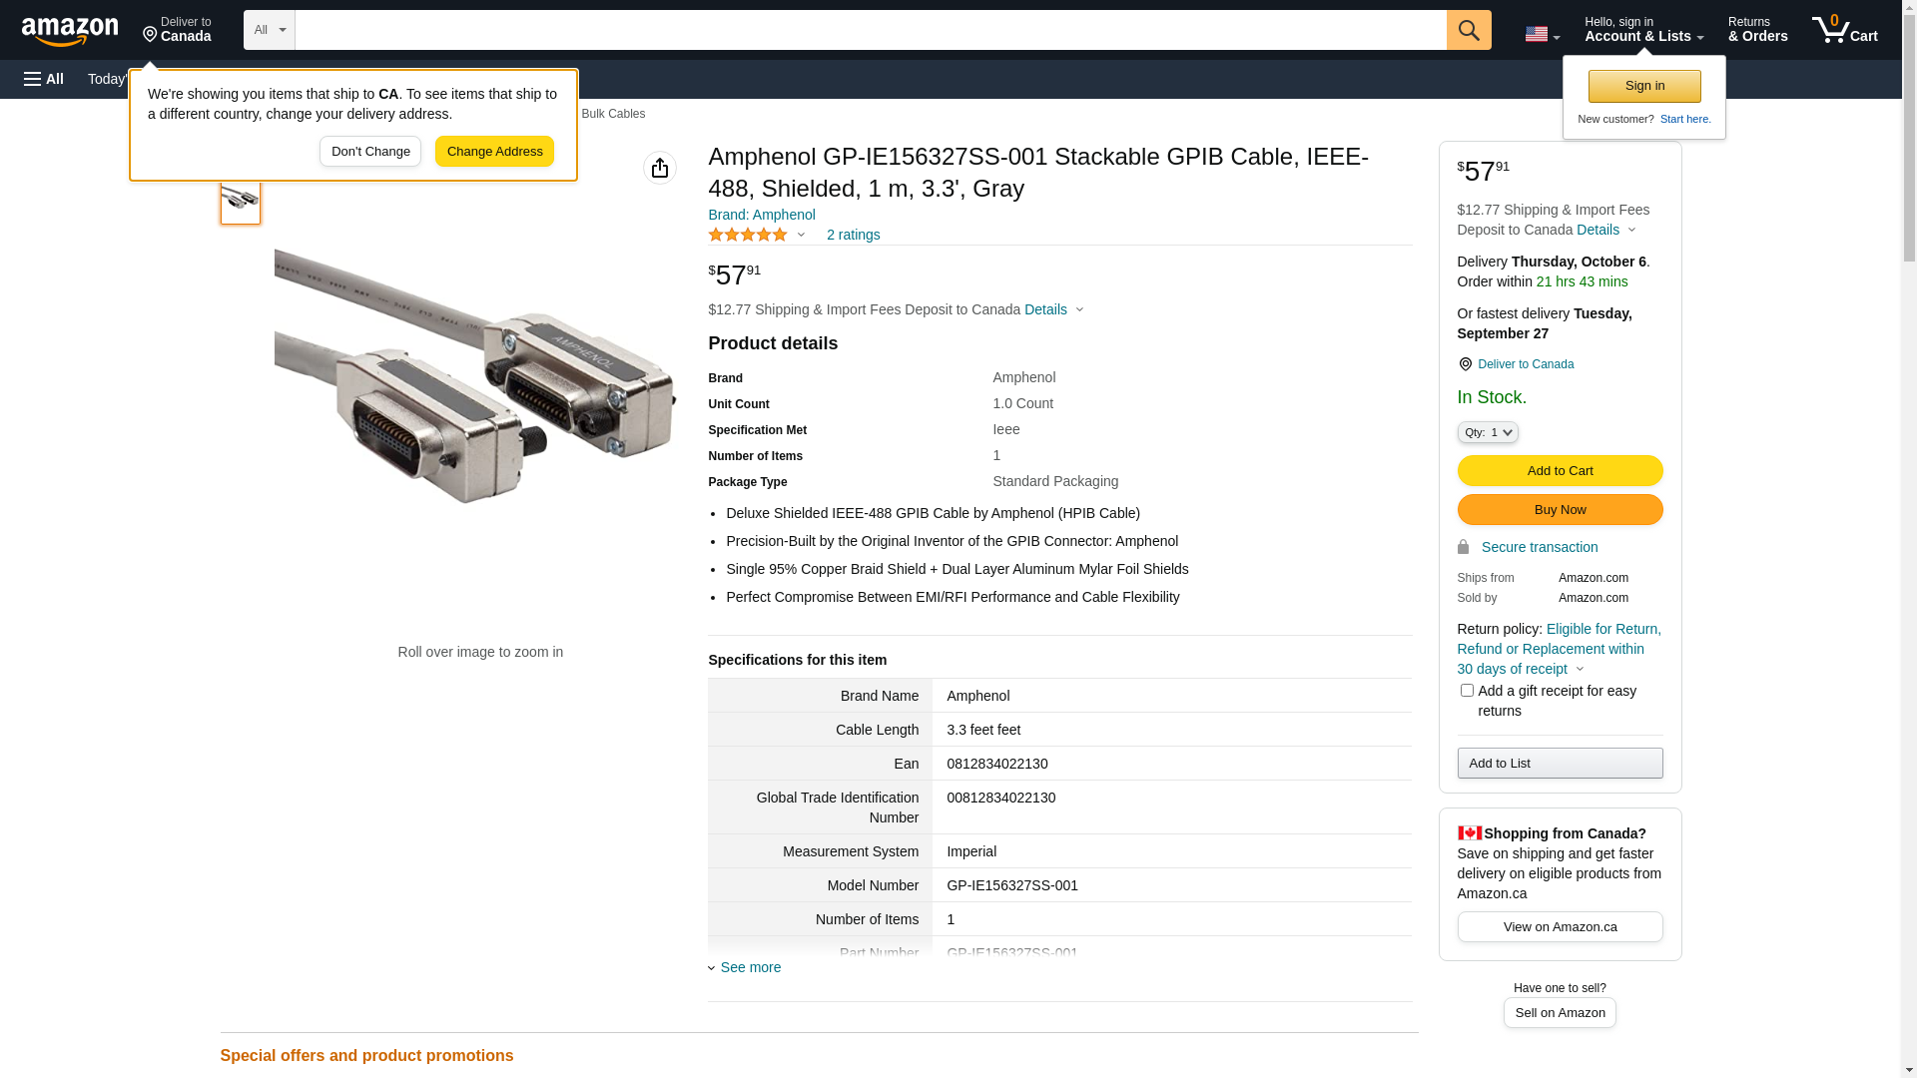Click the US flag language selector
Screen dimensions: 1917x1078
[x=1541, y=34]
